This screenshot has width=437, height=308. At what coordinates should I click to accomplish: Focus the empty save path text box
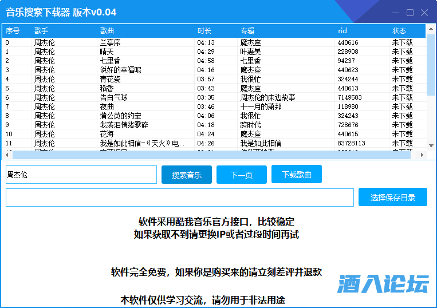(179, 197)
